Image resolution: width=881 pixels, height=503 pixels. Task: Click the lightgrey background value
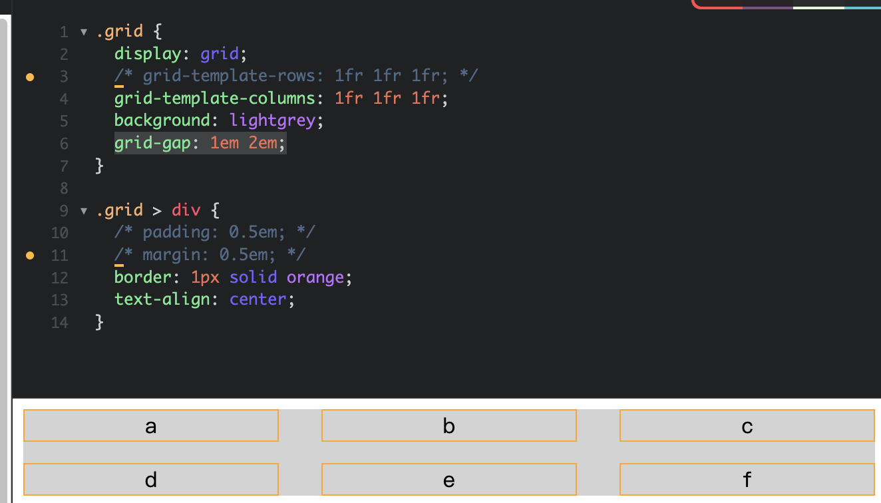[273, 120]
